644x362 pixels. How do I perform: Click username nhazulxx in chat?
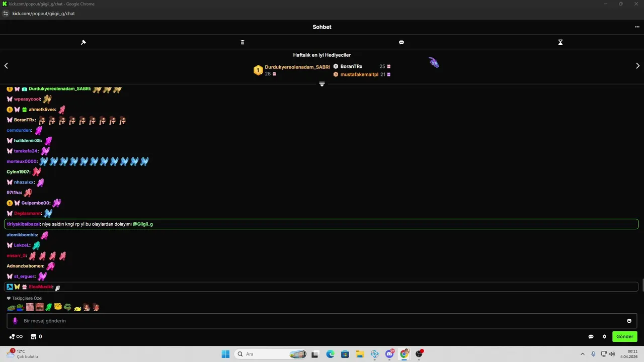24,182
